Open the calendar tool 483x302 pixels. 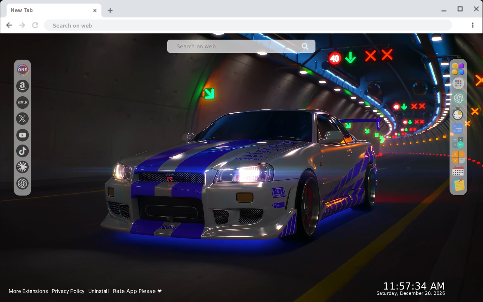pyautogui.click(x=458, y=171)
